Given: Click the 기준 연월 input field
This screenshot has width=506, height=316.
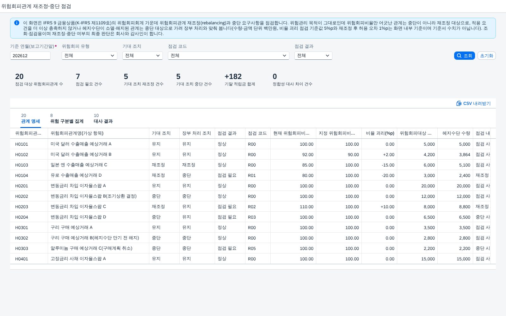Looking at the screenshot, I should [x=30, y=56].
